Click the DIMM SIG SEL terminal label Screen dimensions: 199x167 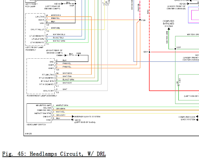[44, 110]
